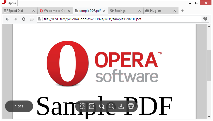Print the PDF using the printer icon
The height and width of the screenshot is (121, 213).
[131, 106]
